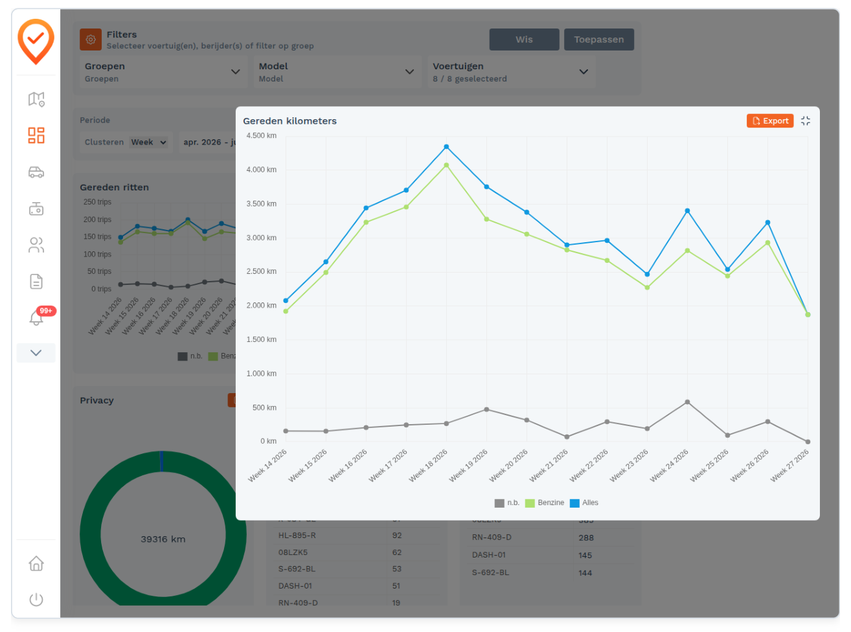Click the green privacy donut ring
The image size is (851, 632).
(x=91, y=535)
